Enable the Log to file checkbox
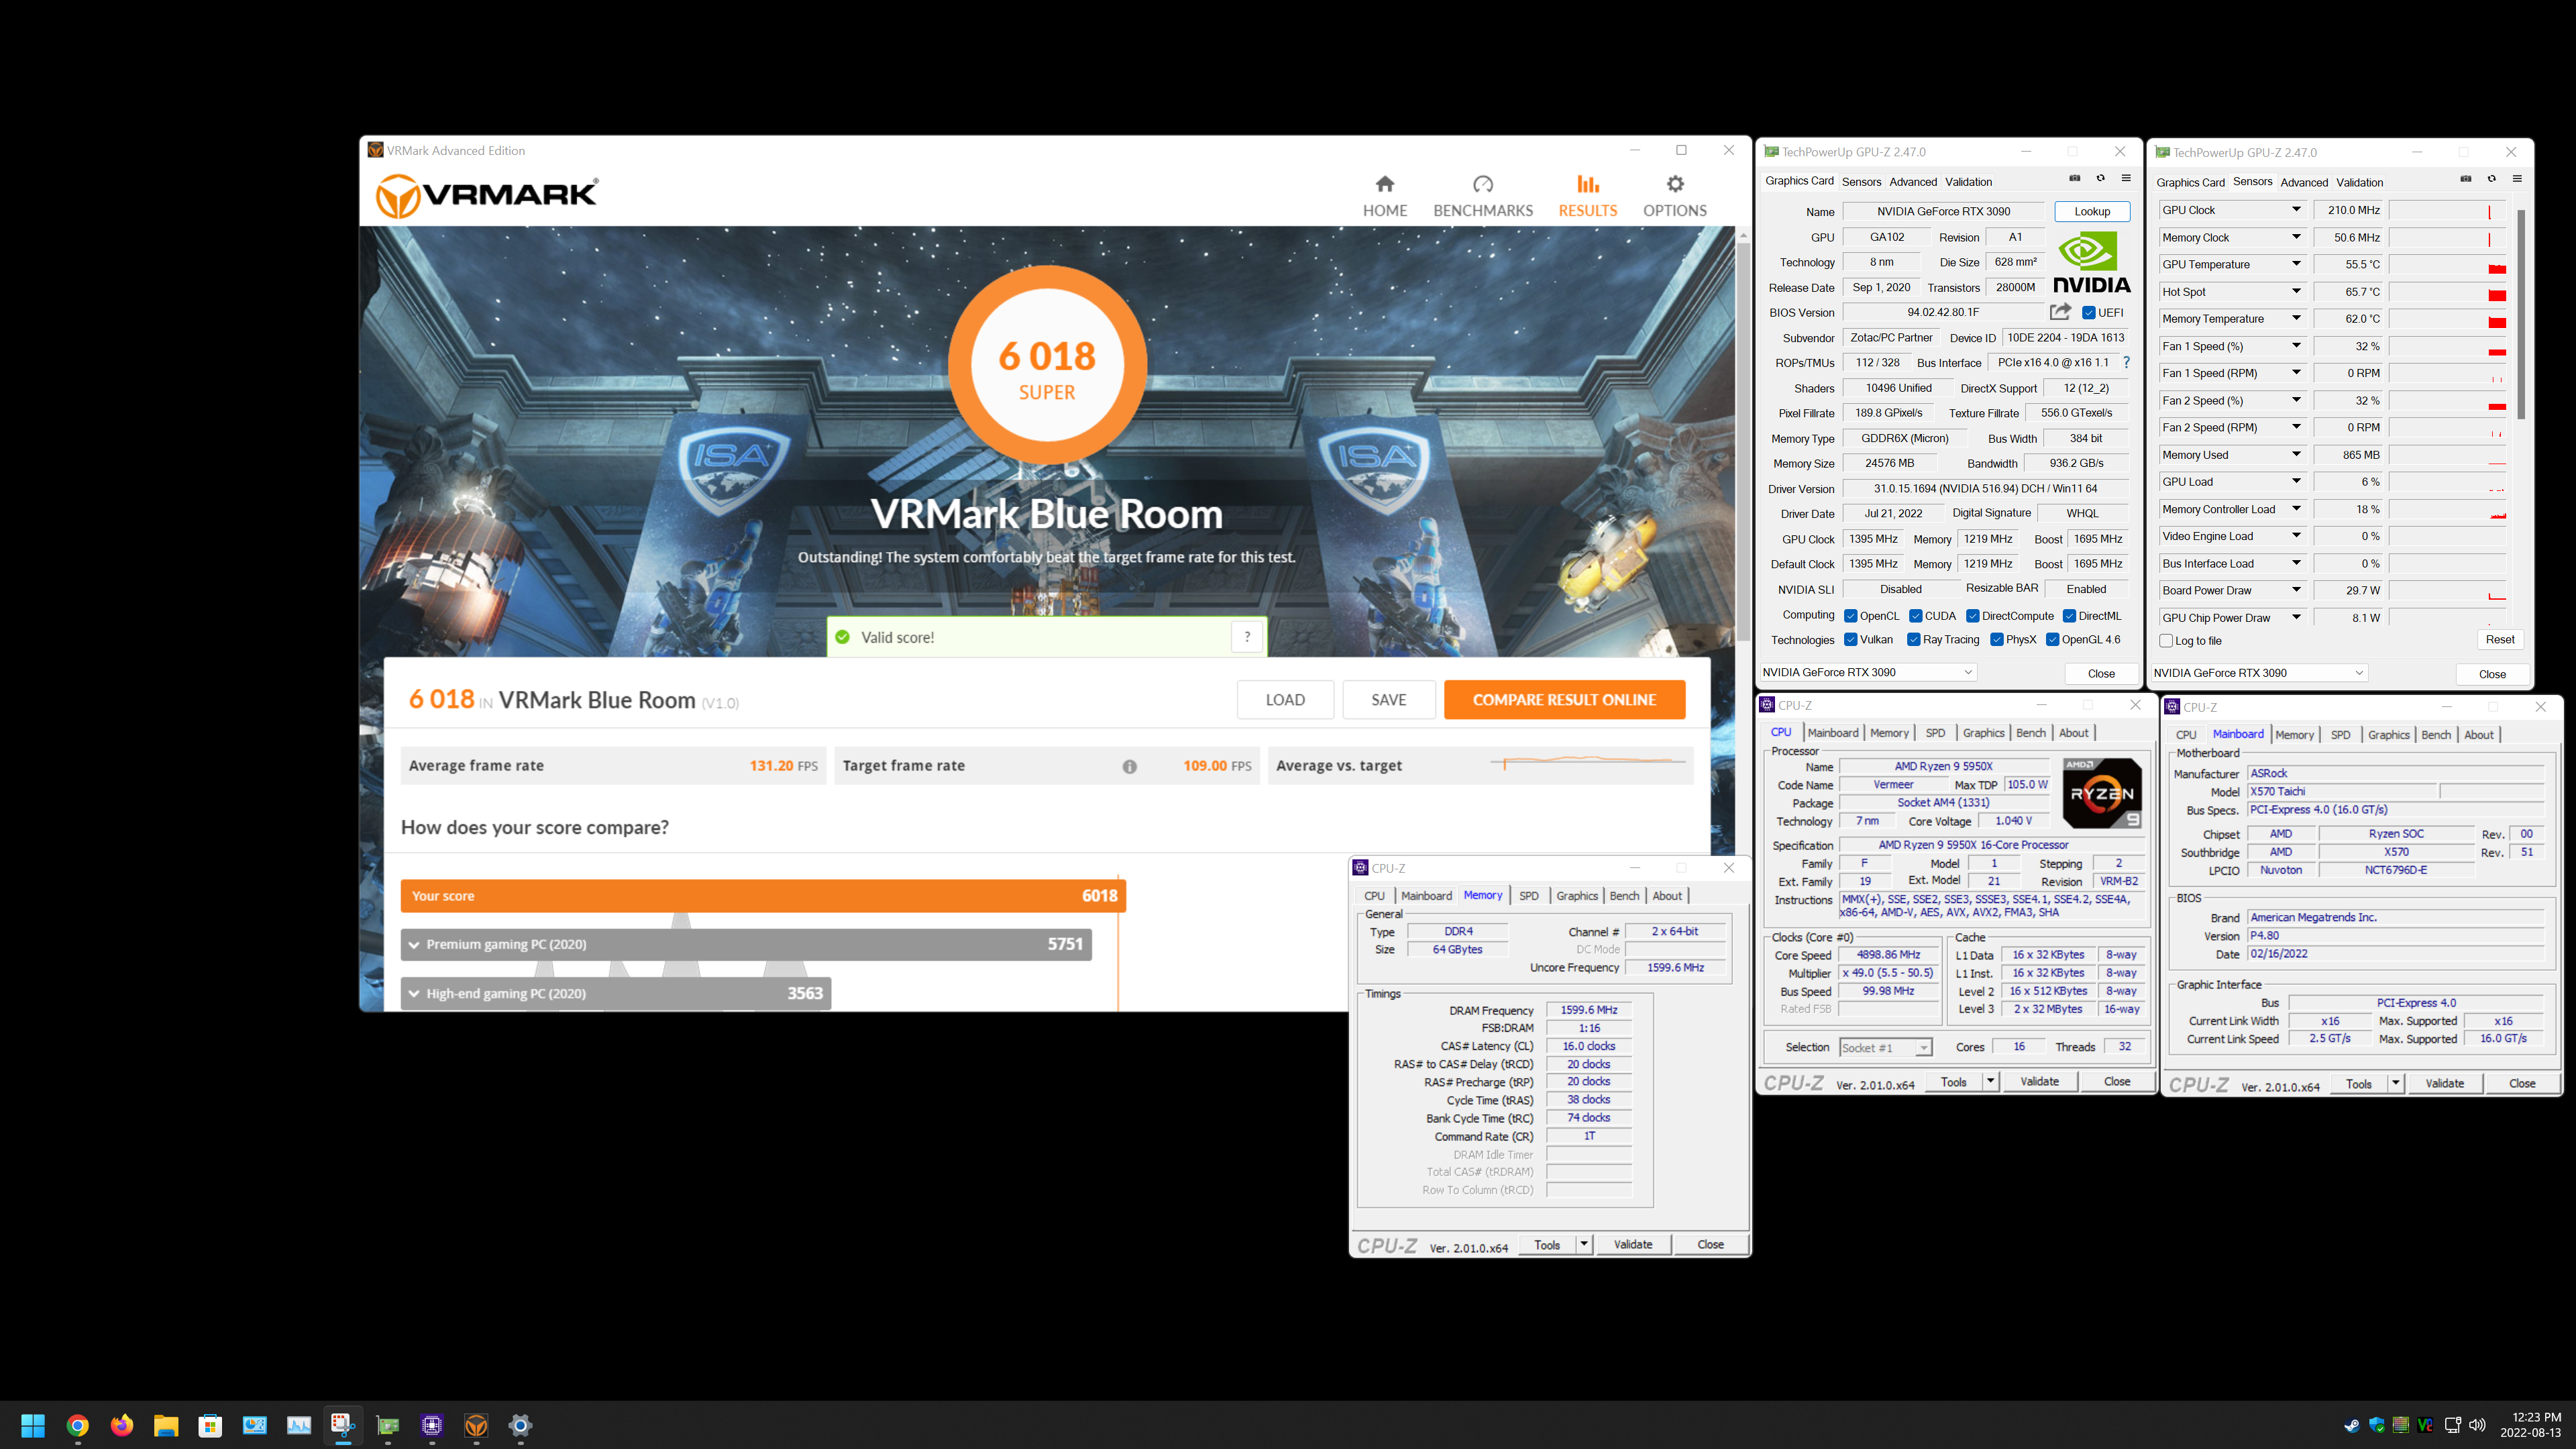 coord(2166,641)
